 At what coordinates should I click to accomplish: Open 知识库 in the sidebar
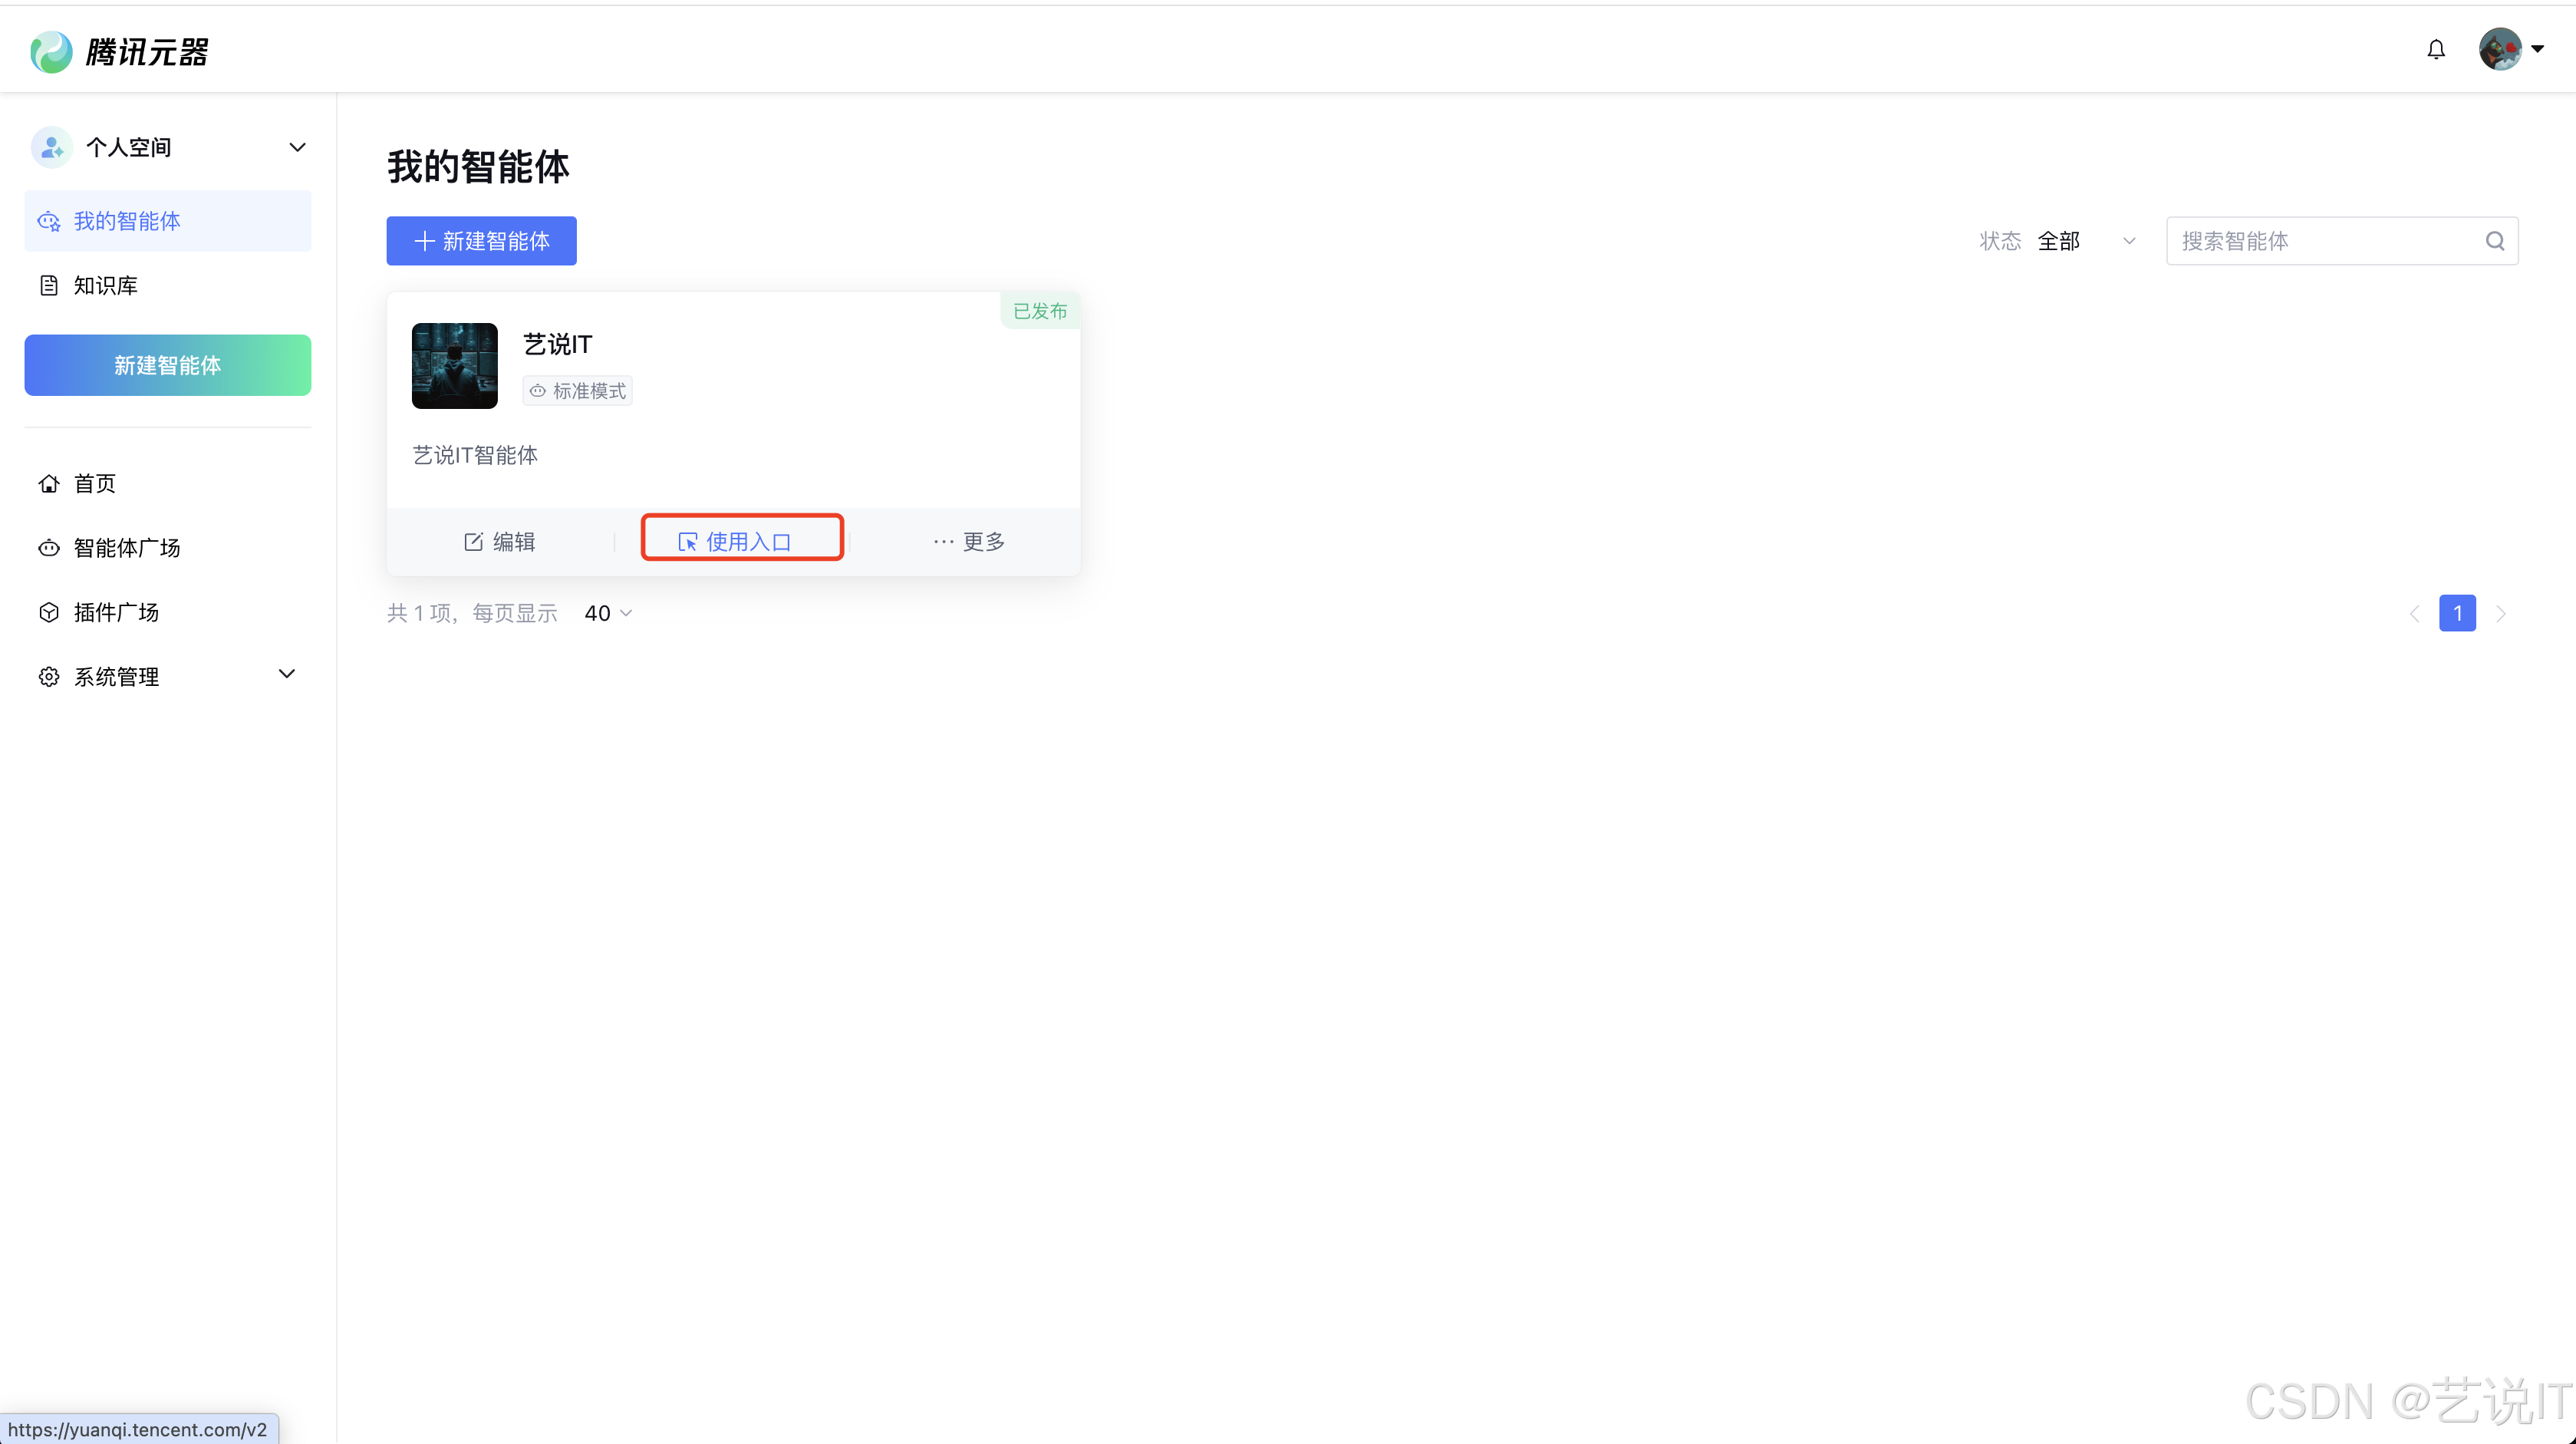click(x=106, y=286)
